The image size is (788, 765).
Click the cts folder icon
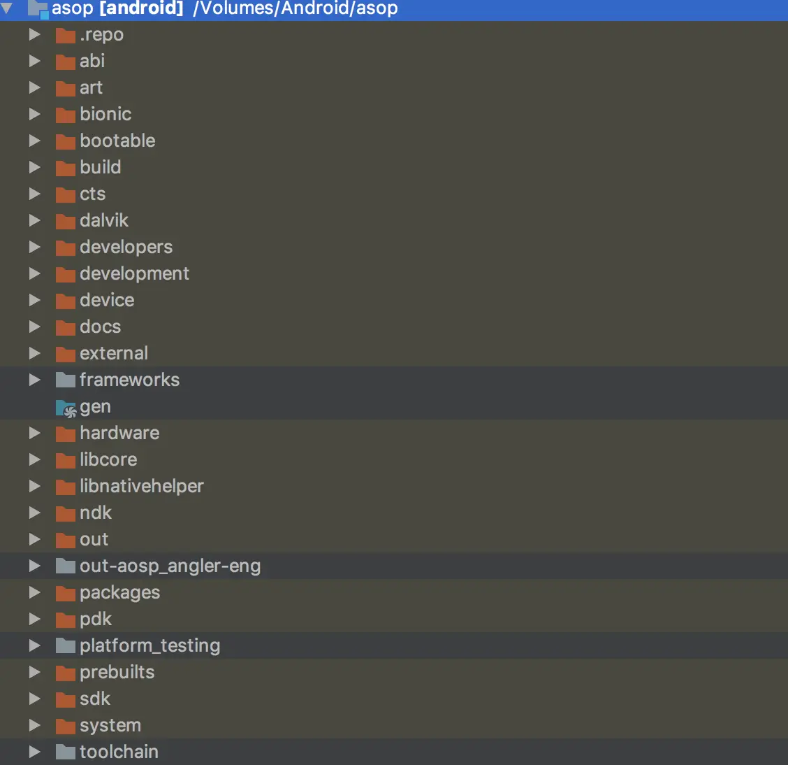point(66,195)
